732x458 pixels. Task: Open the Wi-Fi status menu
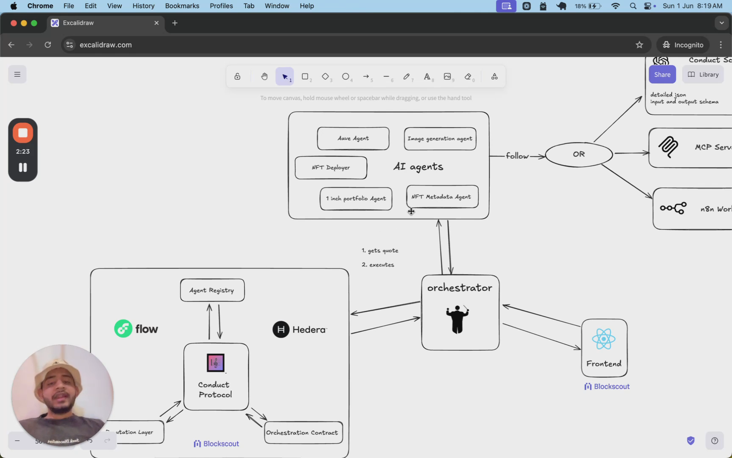616,6
